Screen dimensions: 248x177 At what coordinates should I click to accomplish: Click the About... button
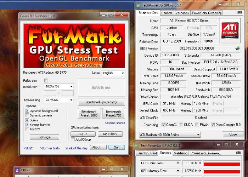98,148
